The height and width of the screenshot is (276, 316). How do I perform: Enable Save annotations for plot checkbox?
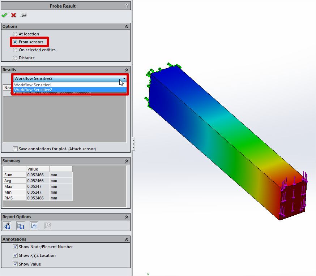(15, 149)
